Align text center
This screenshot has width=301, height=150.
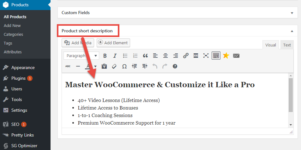pyautogui.click(x=166, y=56)
